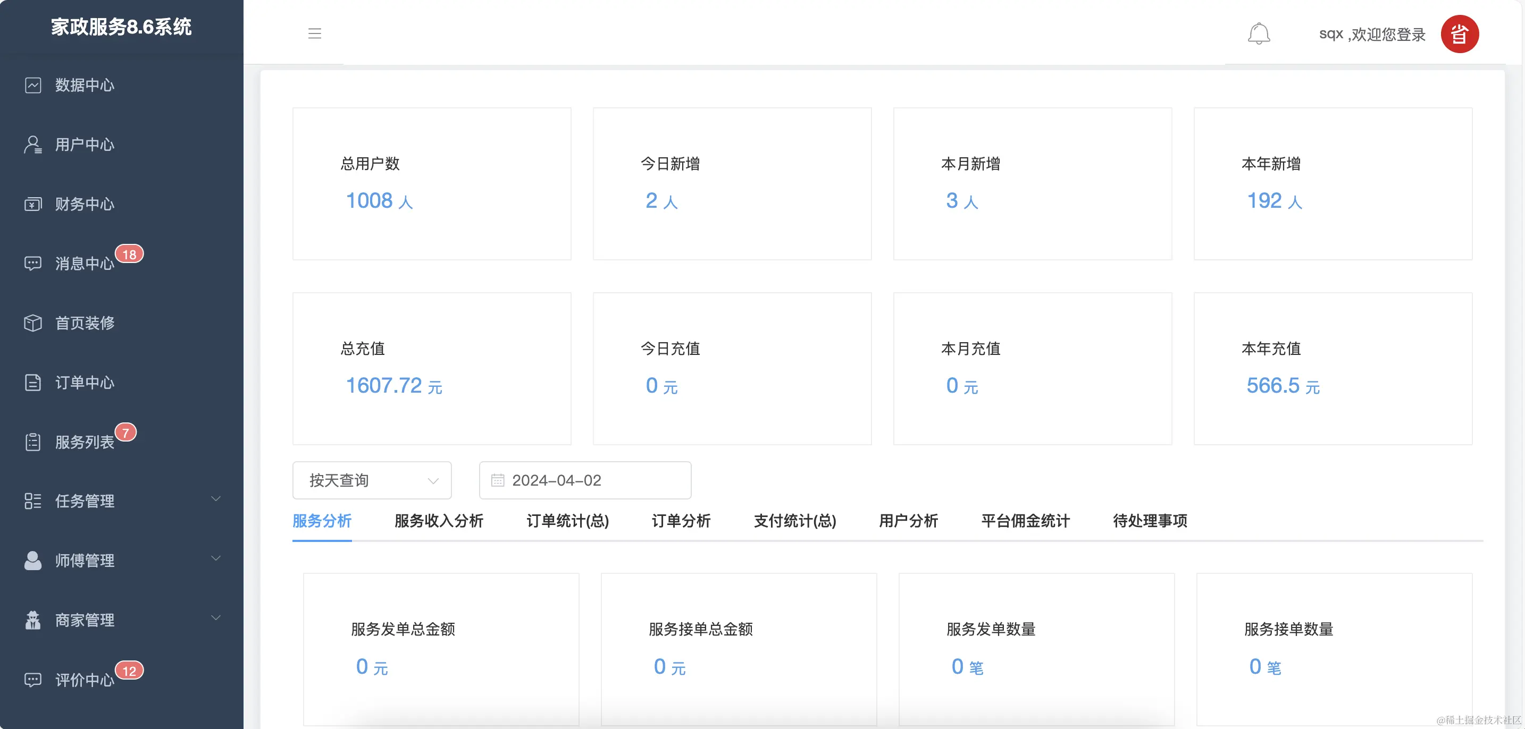This screenshot has width=1525, height=729.
Task: Select the 用户中心 sidebar icon
Action: click(x=32, y=145)
